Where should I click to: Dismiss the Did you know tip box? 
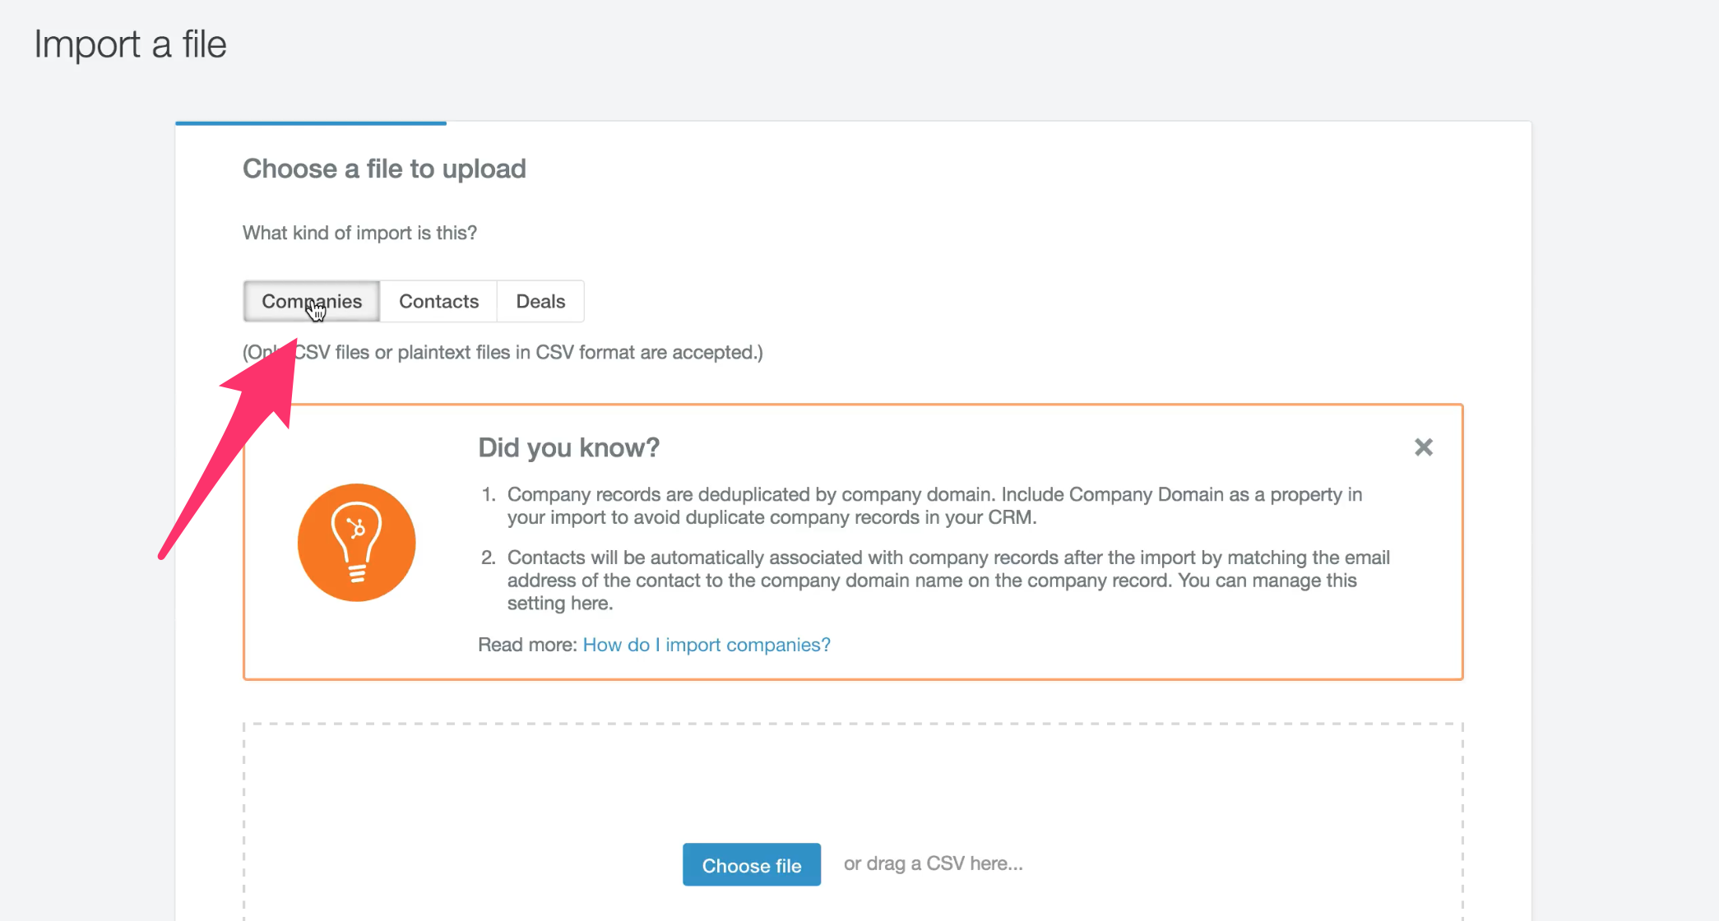click(x=1423, y=447)
